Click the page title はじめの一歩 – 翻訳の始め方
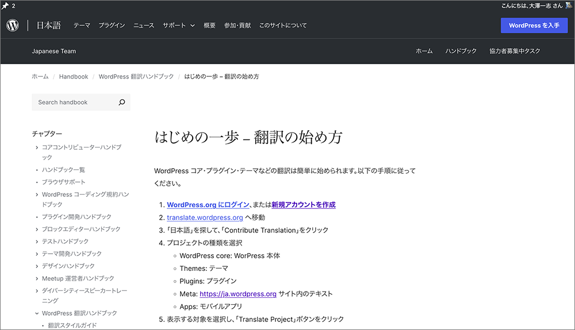Image resolution: width=575 pixels, height=330 pixels. tap(248, 137)
